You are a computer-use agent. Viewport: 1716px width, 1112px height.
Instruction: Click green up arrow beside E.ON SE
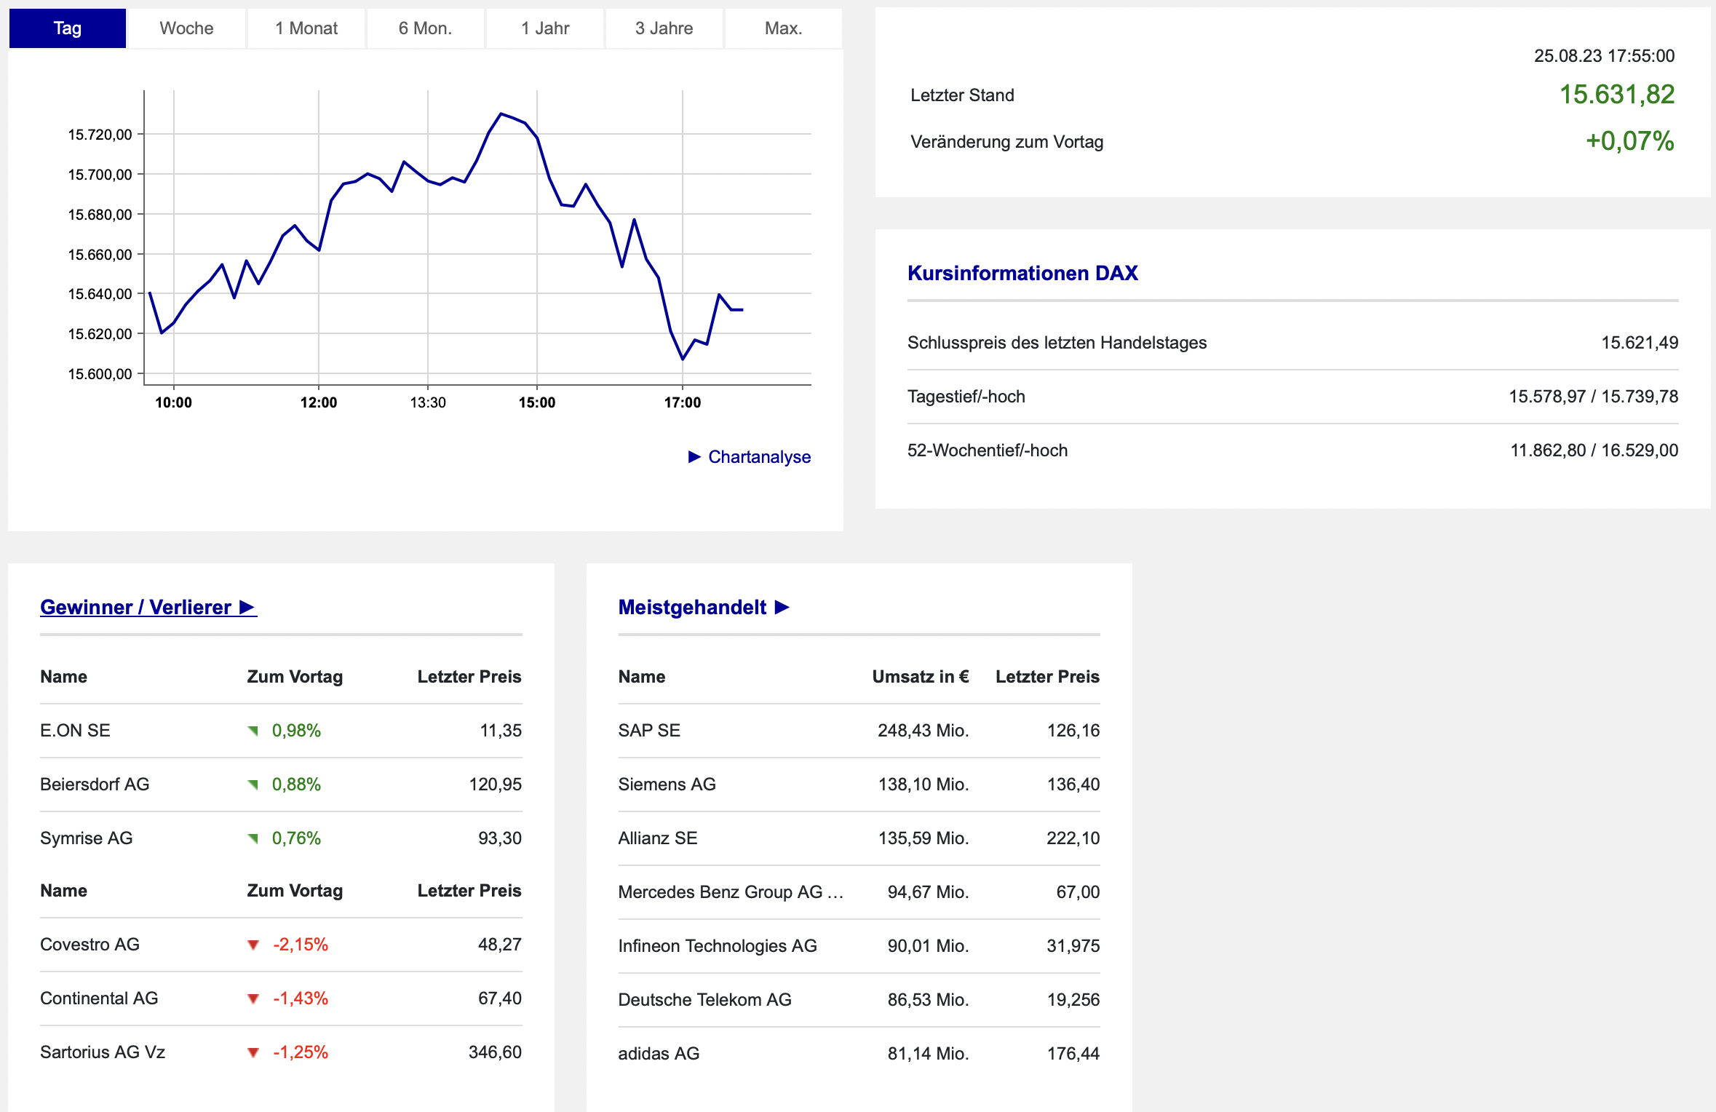pyautogui.click(x=253, y=731)
